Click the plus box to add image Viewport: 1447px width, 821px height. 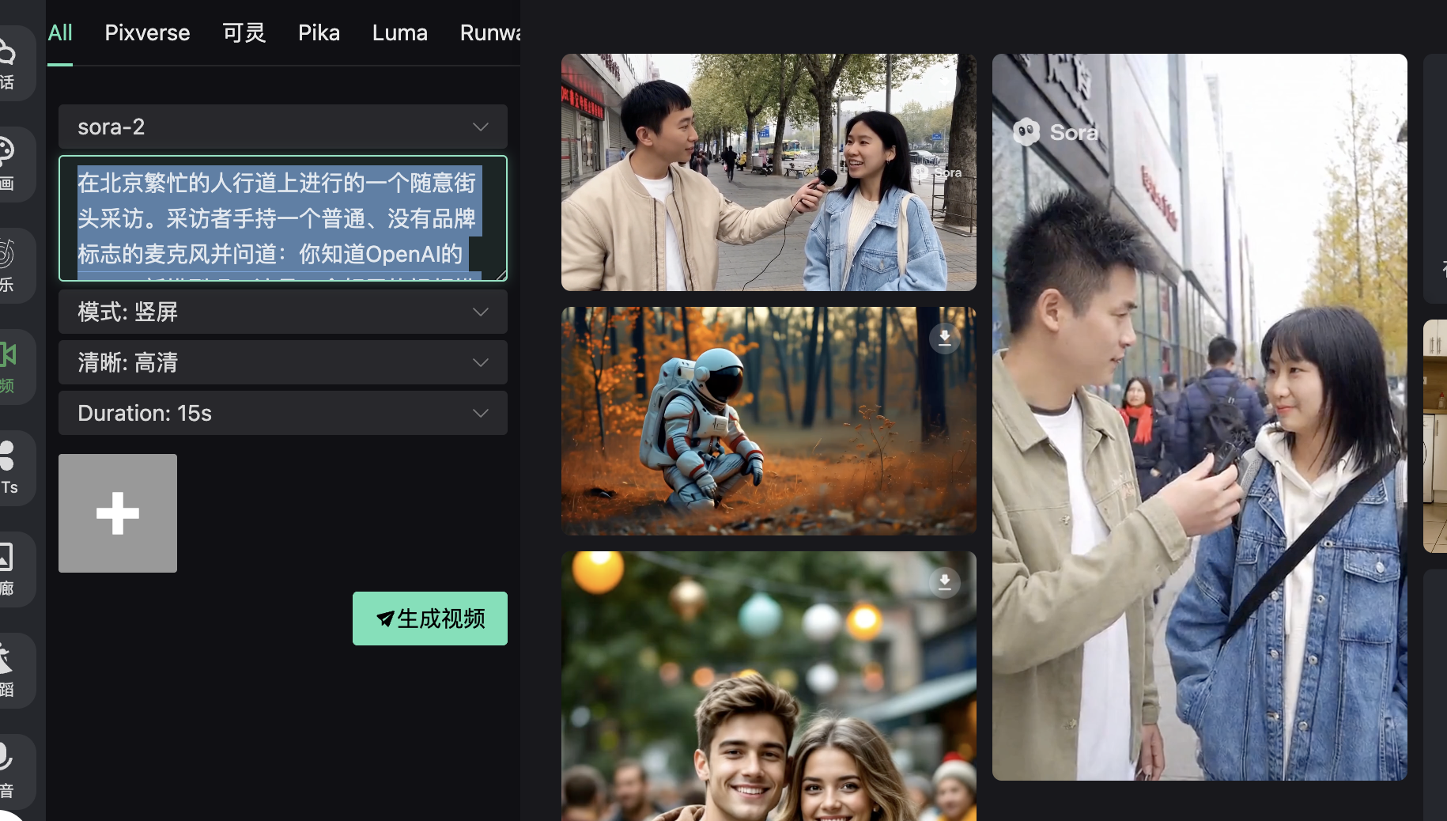118,513
